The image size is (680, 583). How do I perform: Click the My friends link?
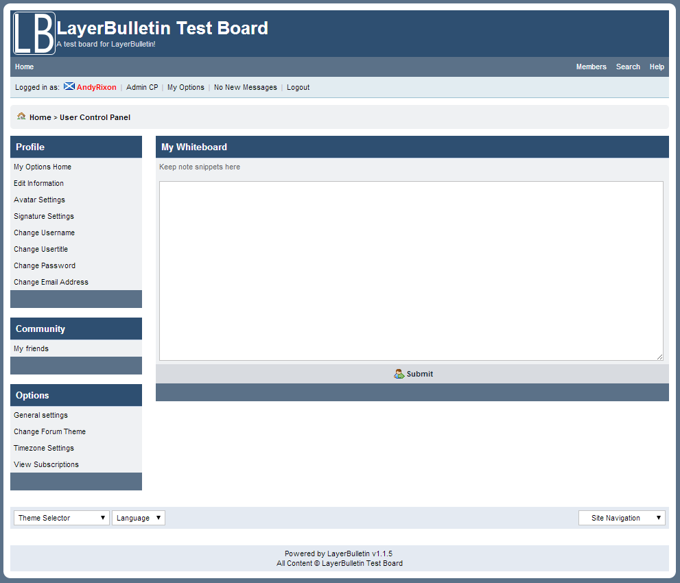[x=31, y=348]
